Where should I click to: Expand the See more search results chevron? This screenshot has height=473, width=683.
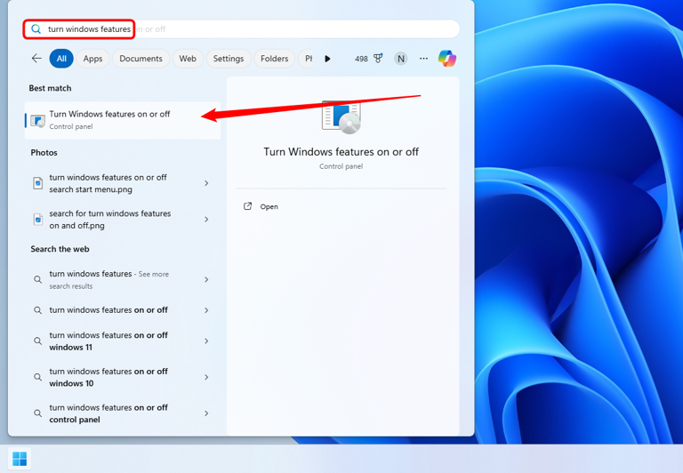click(206, 279)
